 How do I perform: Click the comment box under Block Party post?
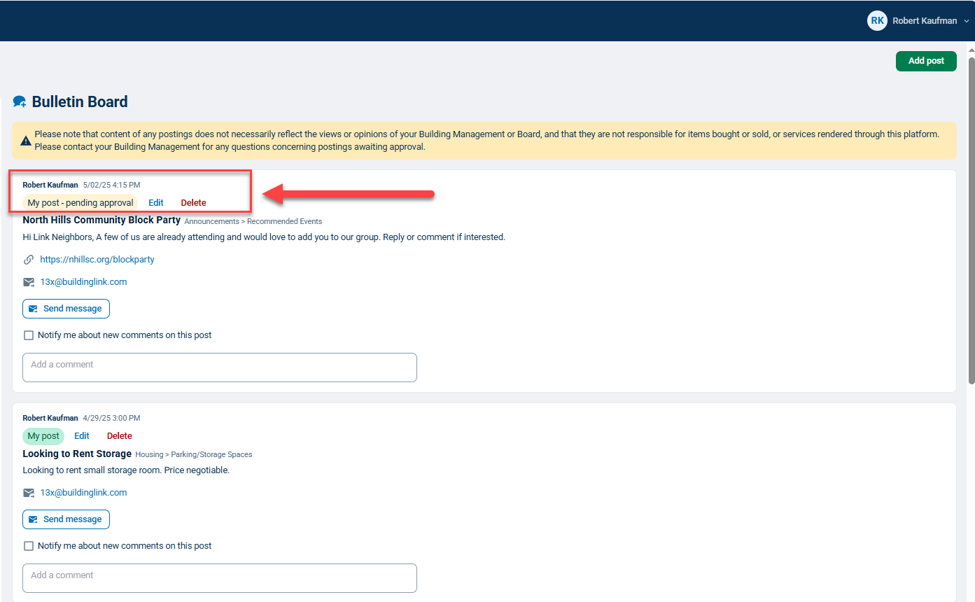(x=220, y=367)
